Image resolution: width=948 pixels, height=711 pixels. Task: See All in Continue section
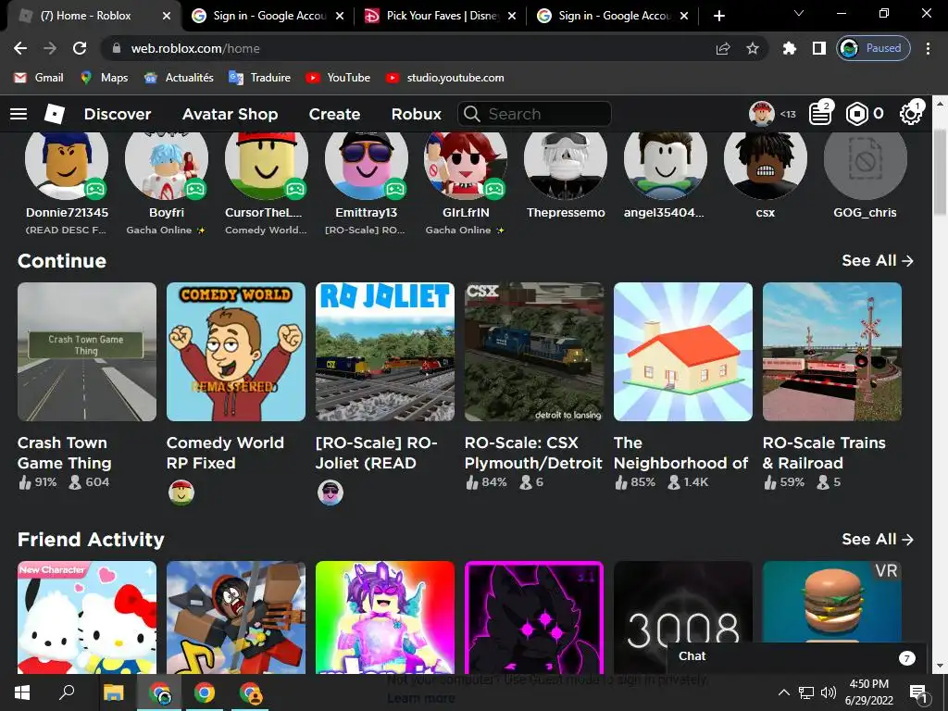[x=878, y=260]
